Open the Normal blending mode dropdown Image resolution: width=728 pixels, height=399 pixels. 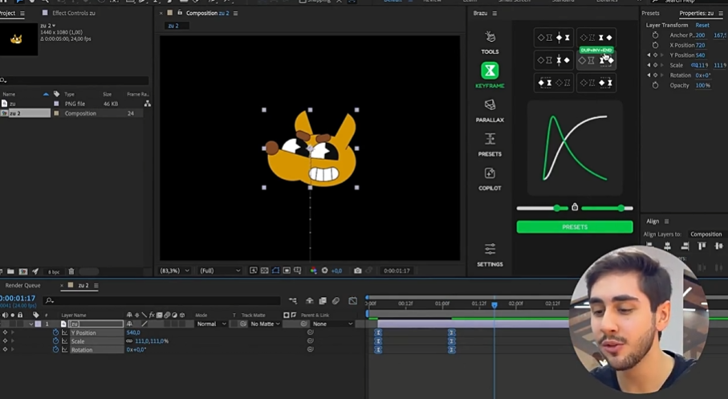click(x=211, y=324)
